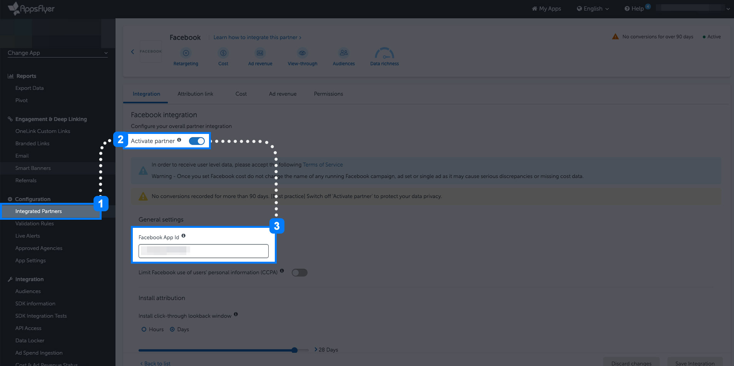The width and height of the screenshot is (734, 366).
Task: Open the View-through capability icon
Action: [303, 53]
